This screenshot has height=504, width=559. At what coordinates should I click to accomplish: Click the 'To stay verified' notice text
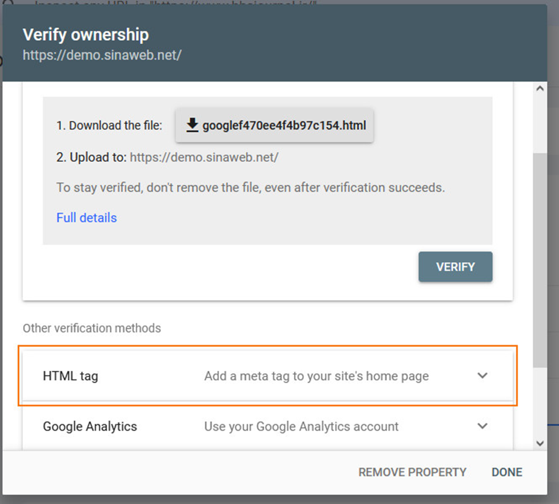point(251,188)
